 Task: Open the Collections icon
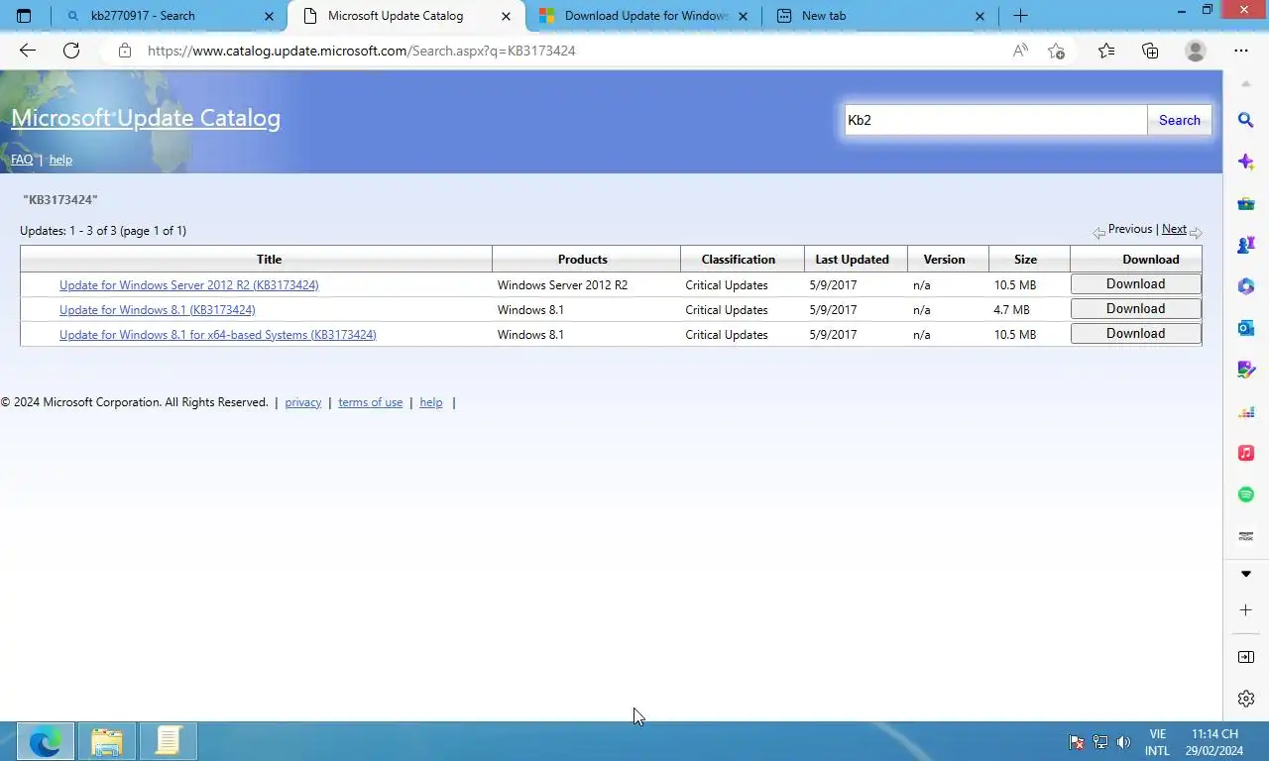pyautogui.click(x=1150, y=51)
